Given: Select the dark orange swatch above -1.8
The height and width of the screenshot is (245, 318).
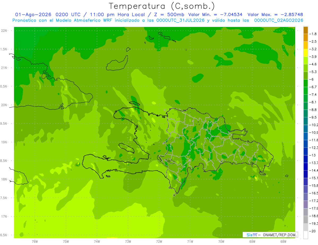Looking at the screenshot, I should point(306,30).
